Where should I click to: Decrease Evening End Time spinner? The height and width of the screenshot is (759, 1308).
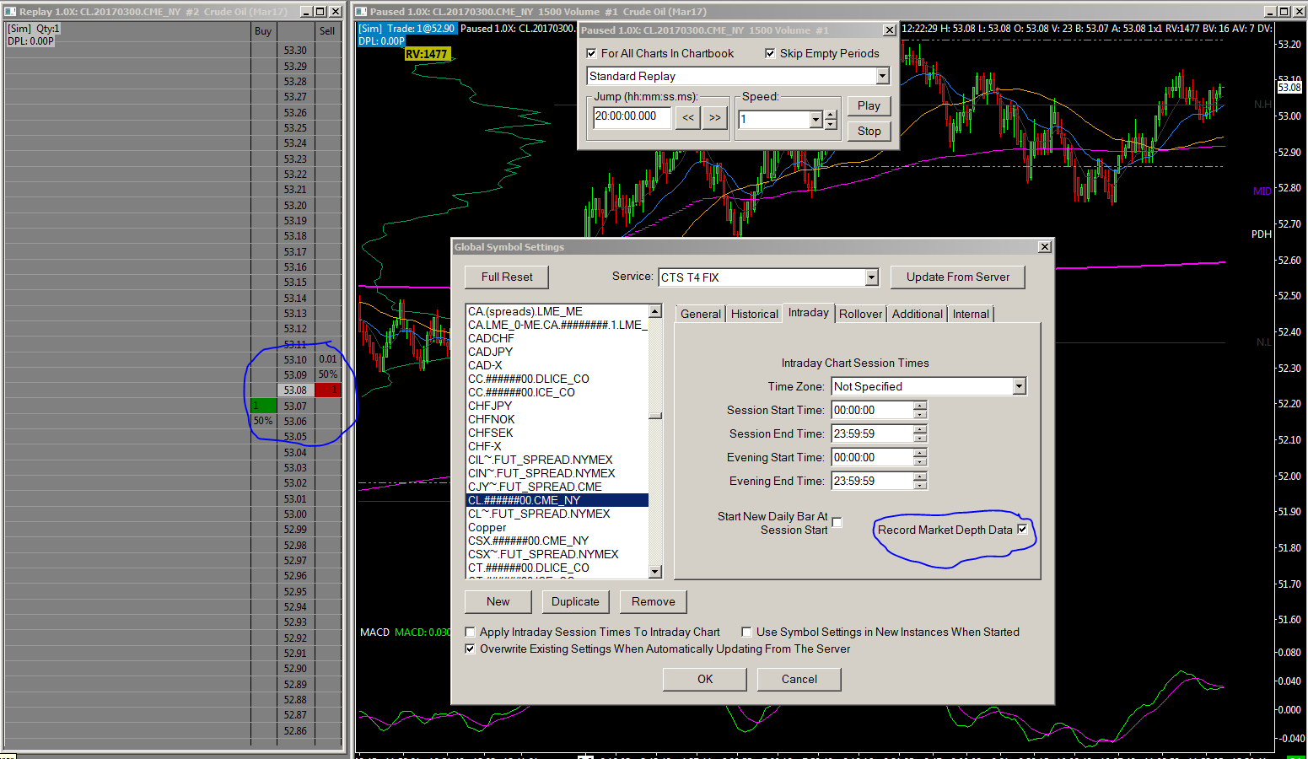(x=920, y=485)
